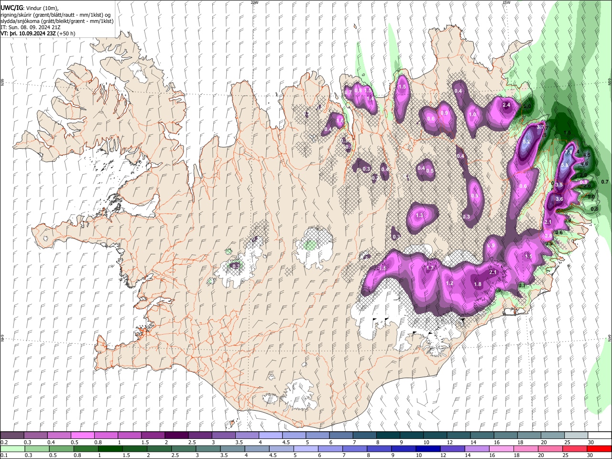Screen dimensions: 612x459
Task: Pick the dusky purple 0.2 snow swatch
Action: tap(12, 435)
